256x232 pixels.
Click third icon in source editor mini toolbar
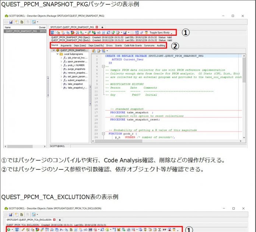click(x=104, y=51)
